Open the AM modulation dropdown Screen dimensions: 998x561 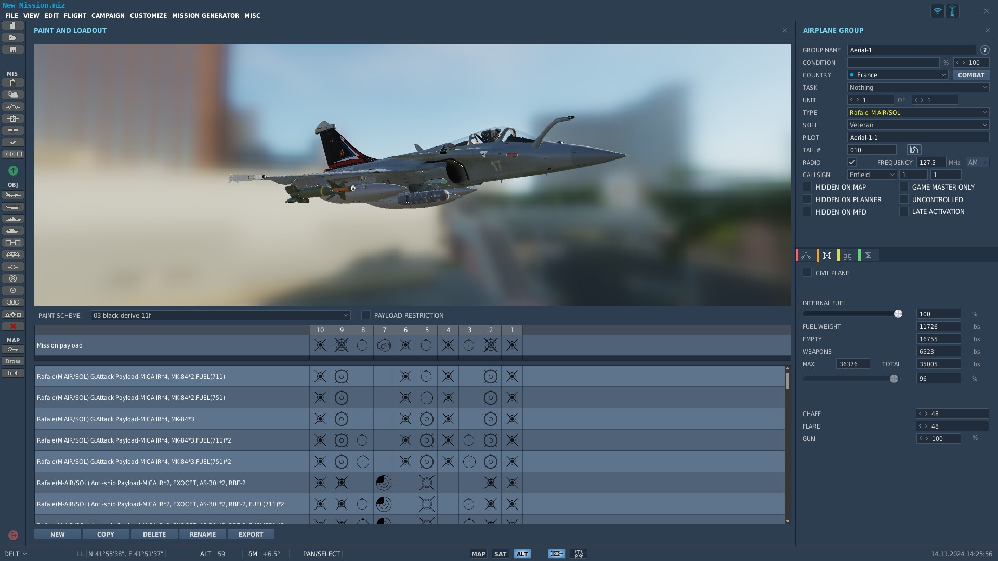coord(977,162)
